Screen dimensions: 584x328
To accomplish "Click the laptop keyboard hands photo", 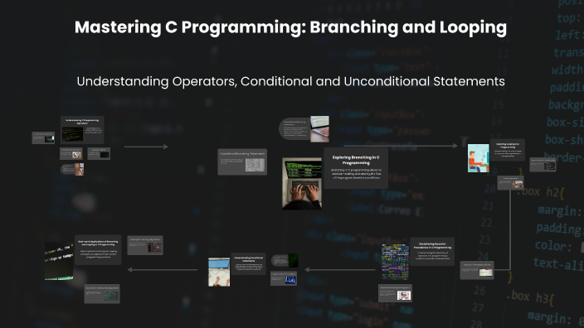I will (302, 183).
